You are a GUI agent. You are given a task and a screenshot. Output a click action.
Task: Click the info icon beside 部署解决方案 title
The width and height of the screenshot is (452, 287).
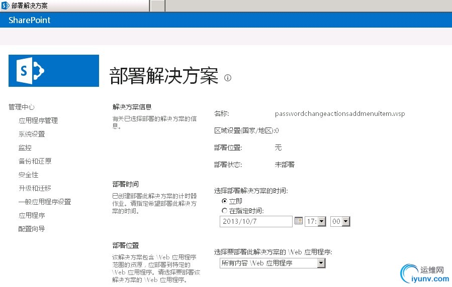[x=228, y=78]
